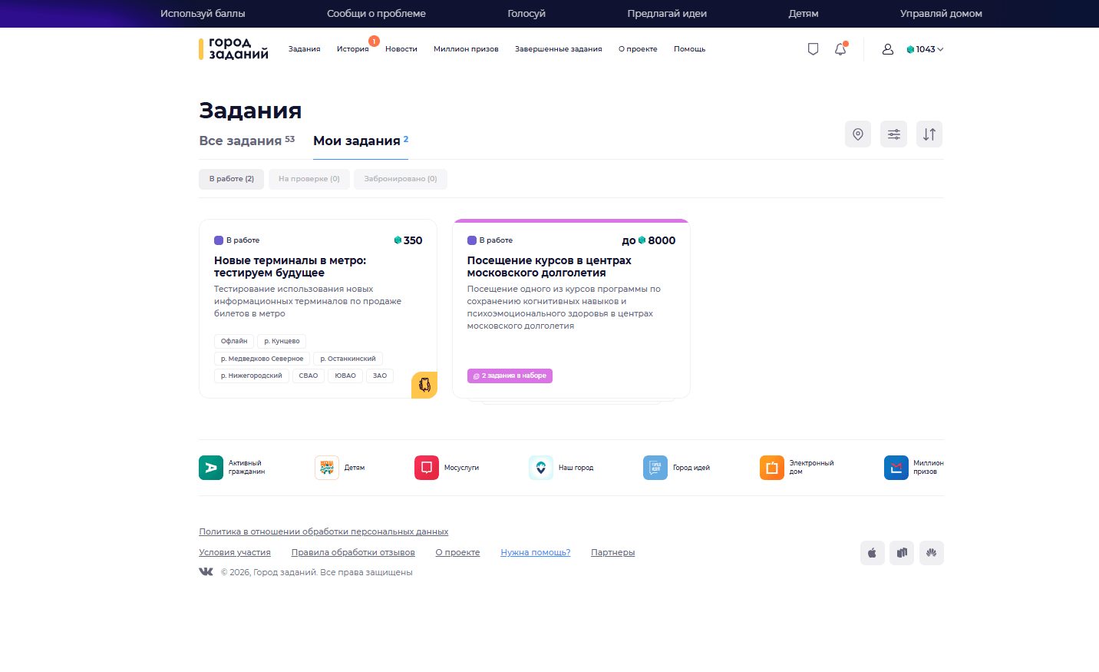
Task: Select the В работе (2) filter
Action: pos(232,179)
